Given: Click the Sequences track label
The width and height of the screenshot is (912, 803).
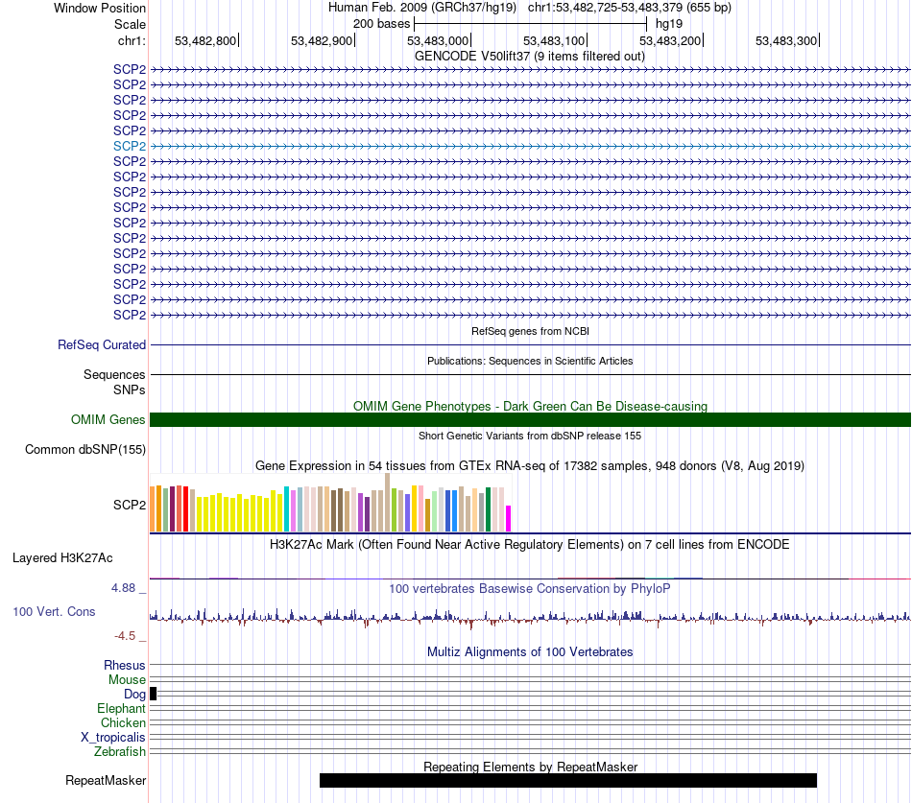Looking at the screenshot, I should coord(114,374).
